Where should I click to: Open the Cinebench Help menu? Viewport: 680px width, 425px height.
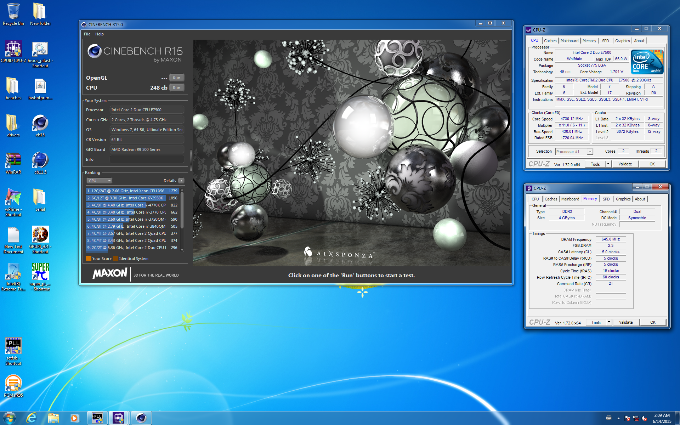pos(100,34)
